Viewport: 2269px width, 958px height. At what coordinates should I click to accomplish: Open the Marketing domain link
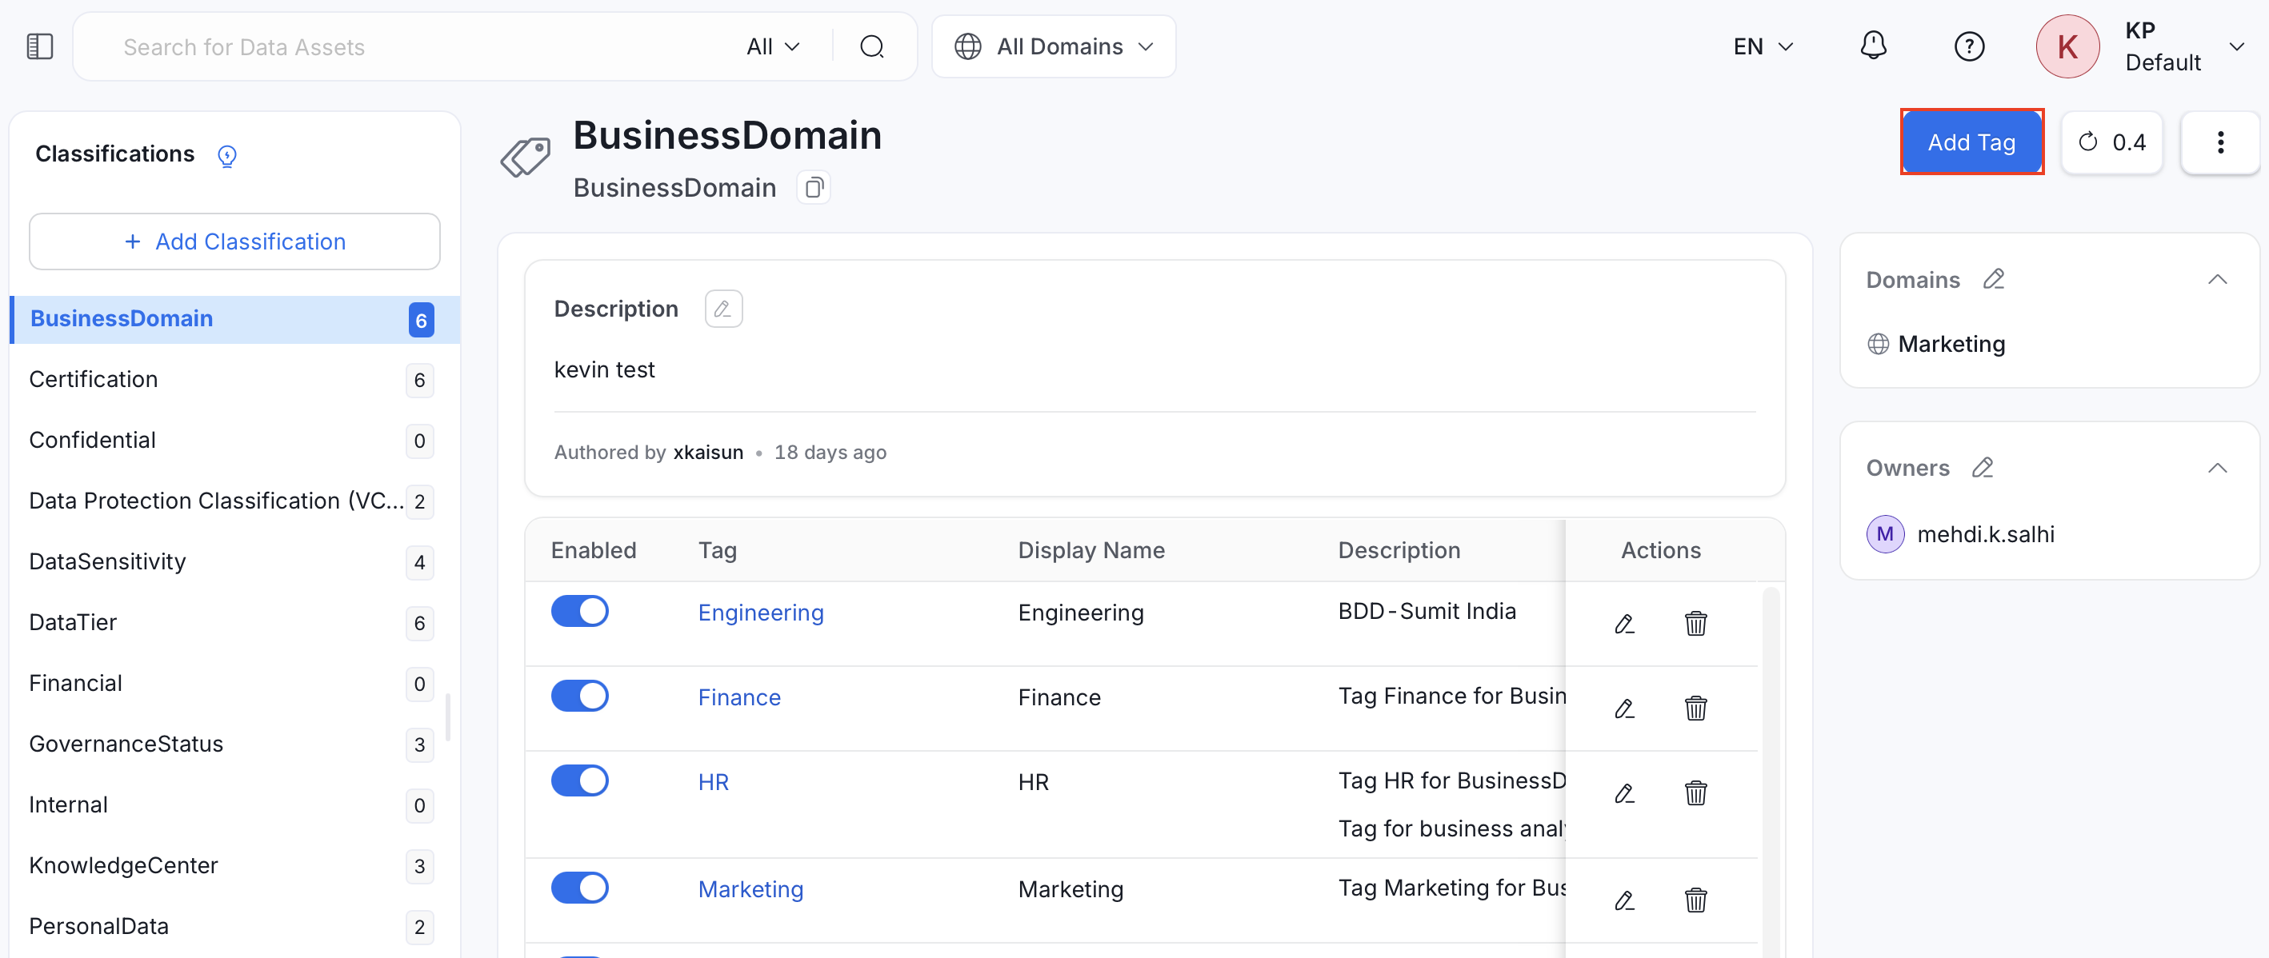click(1951, 345)
